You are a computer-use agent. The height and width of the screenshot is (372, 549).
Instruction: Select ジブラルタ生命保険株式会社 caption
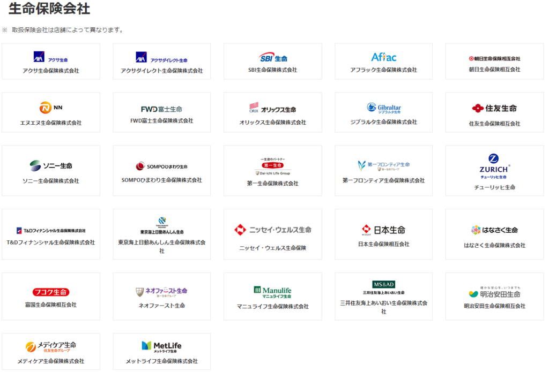coord(384,122)
